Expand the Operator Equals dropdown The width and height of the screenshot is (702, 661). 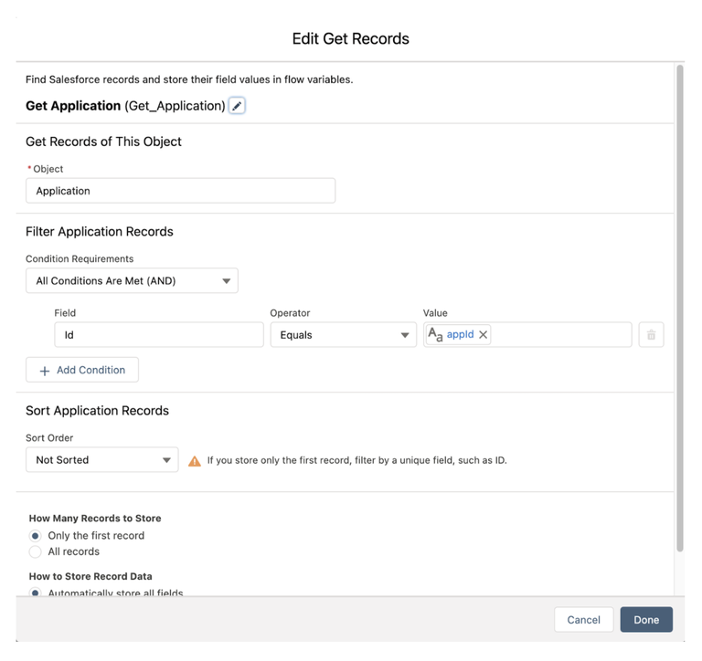[x=343, y=335]
